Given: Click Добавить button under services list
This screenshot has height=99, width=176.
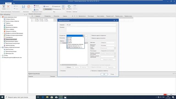Looking at the screenshot, I should pyautogui.click(x=69, y=67).
